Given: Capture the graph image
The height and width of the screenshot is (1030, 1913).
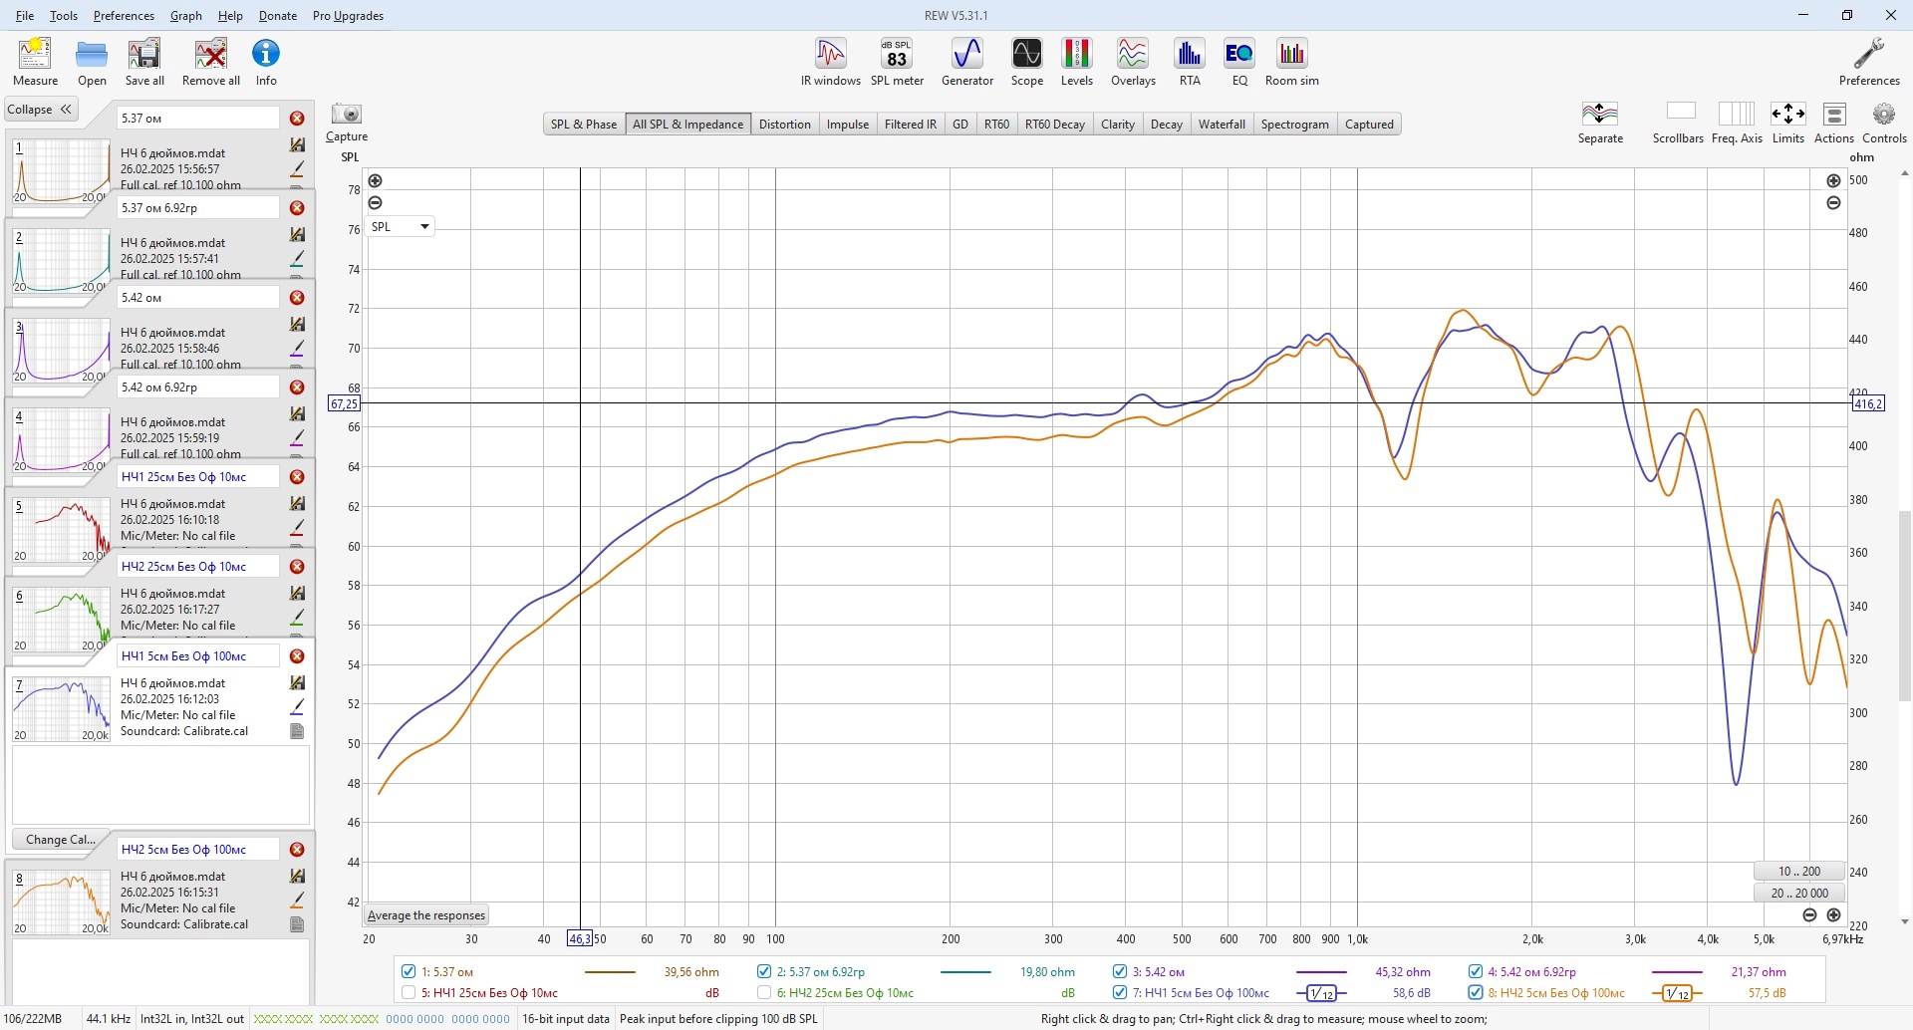Looking at the screenshot, I should point(347,124).
